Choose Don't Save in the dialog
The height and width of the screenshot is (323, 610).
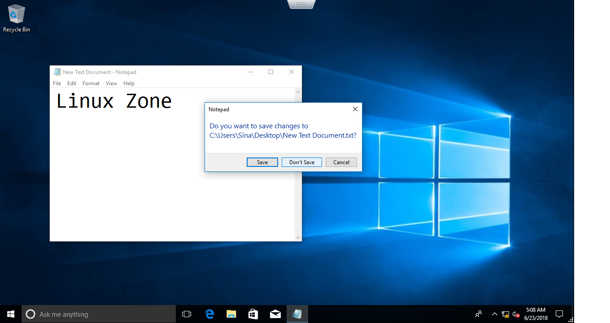tap(302, 162)
